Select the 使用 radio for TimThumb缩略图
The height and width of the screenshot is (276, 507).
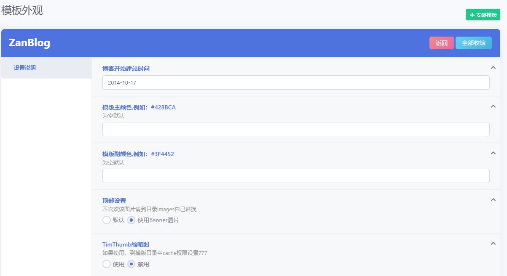tap(107, 264)
